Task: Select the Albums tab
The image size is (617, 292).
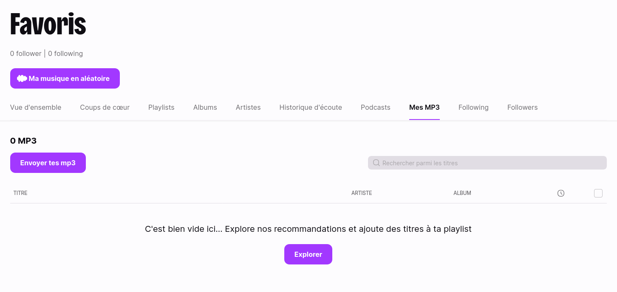Action: [x=205, y=107]
